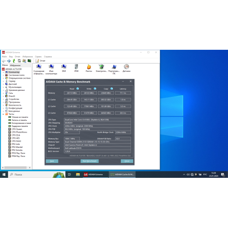Click the Copy info bubble icon
Viewport: 228px width, 228px height.
(112, 89)
